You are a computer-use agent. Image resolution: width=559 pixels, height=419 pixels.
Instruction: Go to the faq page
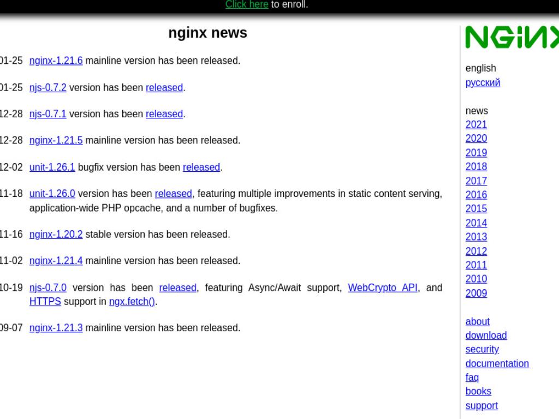tap(472, 378)
